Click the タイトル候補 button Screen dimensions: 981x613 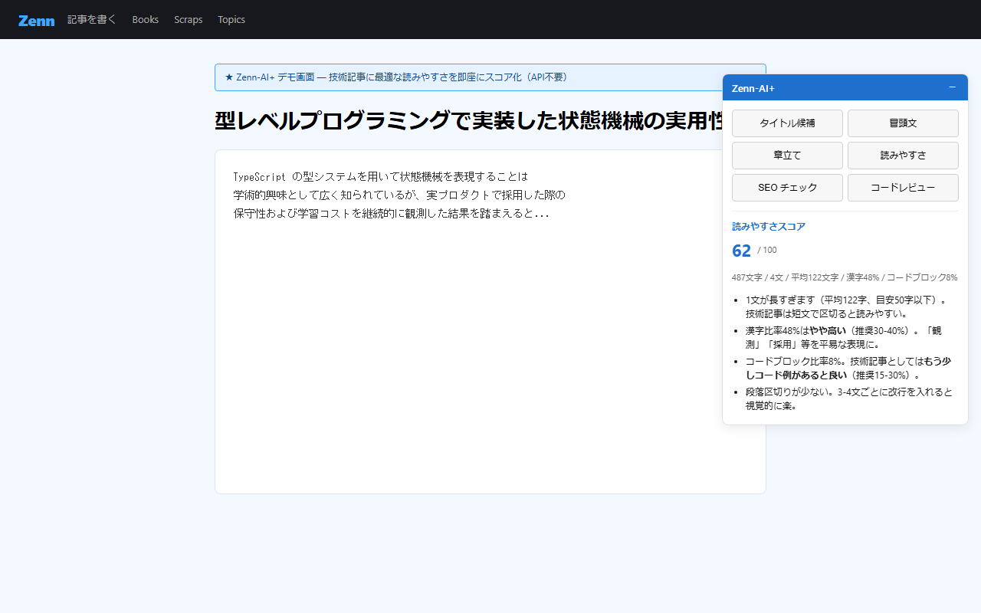(787, 123)
